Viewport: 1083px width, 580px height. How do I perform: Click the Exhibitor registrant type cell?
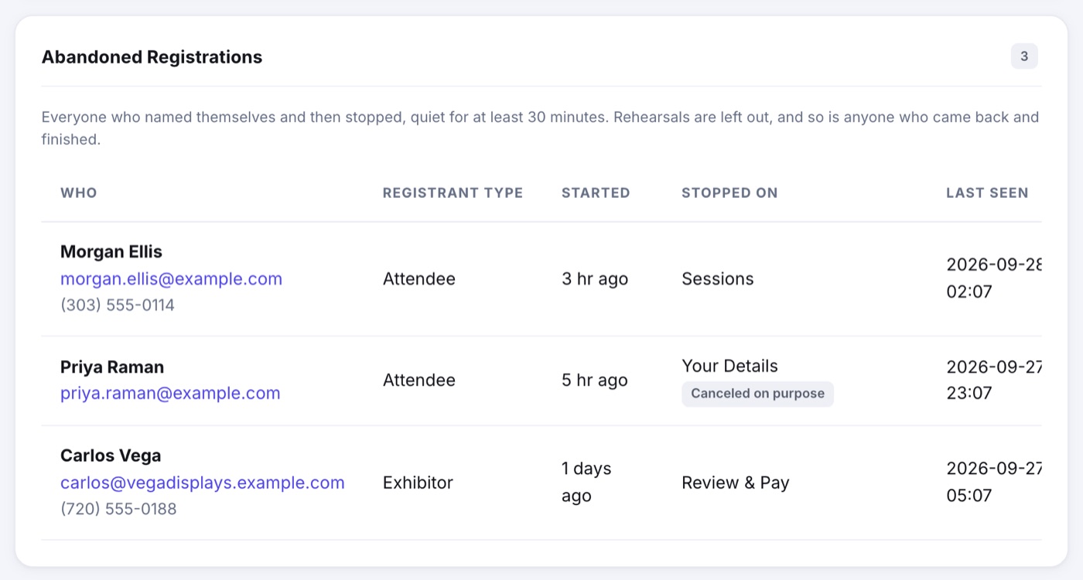click(x=418, y=483)
